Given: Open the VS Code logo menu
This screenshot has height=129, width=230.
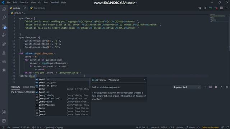Looking at the screenshot, I should (x=3, y=3).
